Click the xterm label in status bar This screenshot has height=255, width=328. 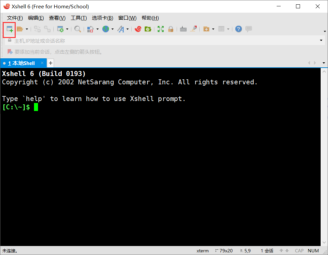coord(202,251)
